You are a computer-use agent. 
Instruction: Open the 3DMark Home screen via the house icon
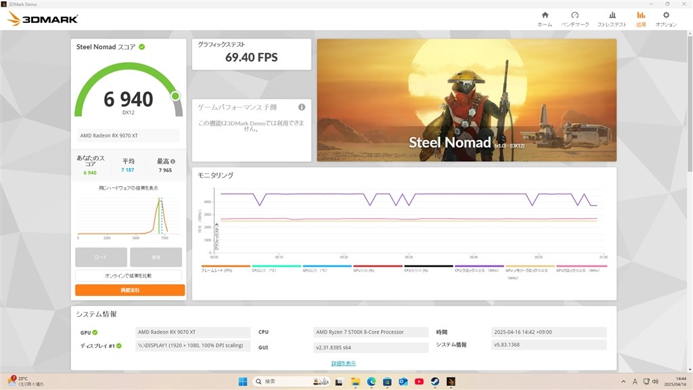(x=545, y=18)
